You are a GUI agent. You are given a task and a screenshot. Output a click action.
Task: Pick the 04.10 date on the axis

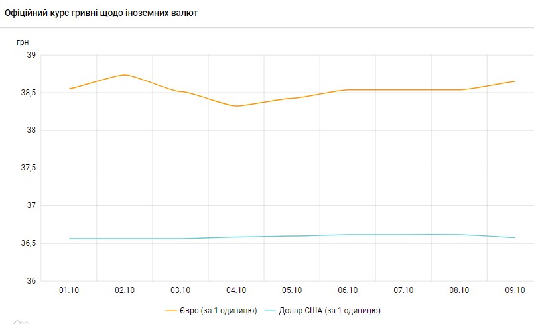tap(236, 290)
